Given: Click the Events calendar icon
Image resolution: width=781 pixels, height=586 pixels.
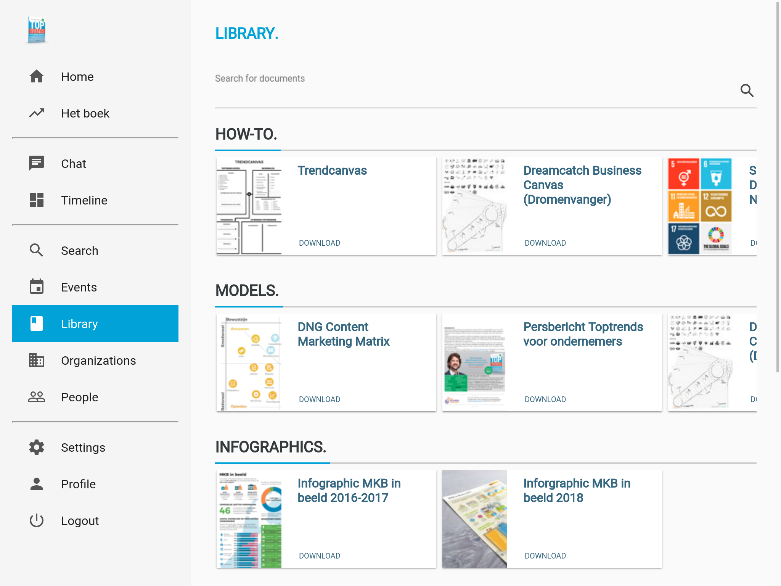Looking at the screenshot, I should click(37, 287).
